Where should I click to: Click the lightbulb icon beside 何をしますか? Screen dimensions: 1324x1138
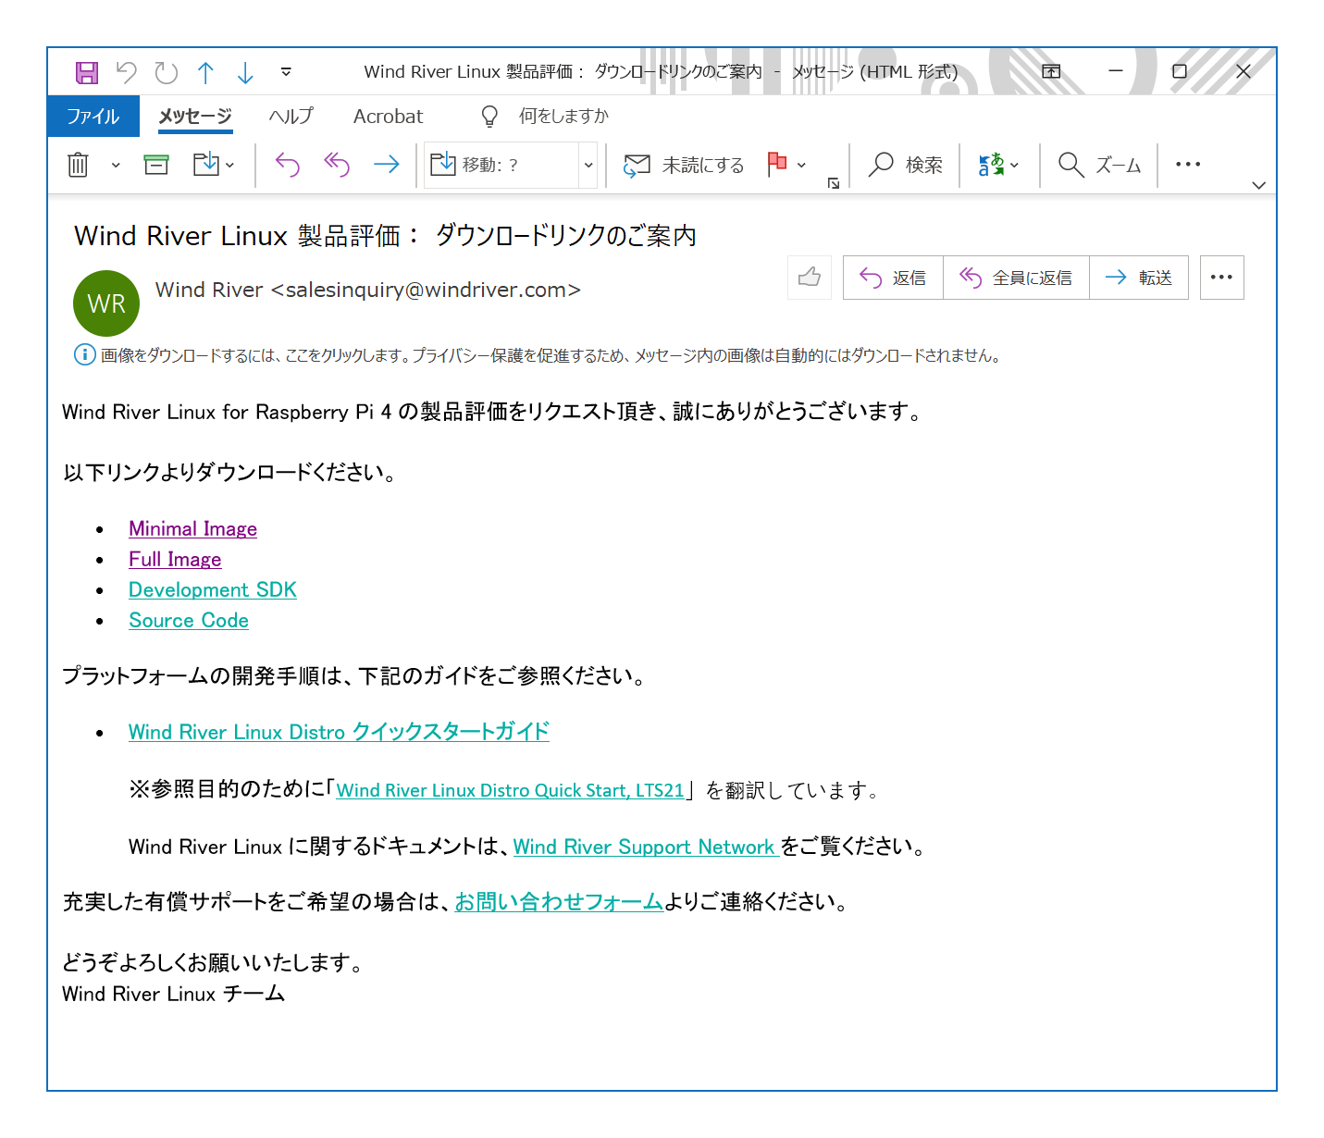click(489, 117)
